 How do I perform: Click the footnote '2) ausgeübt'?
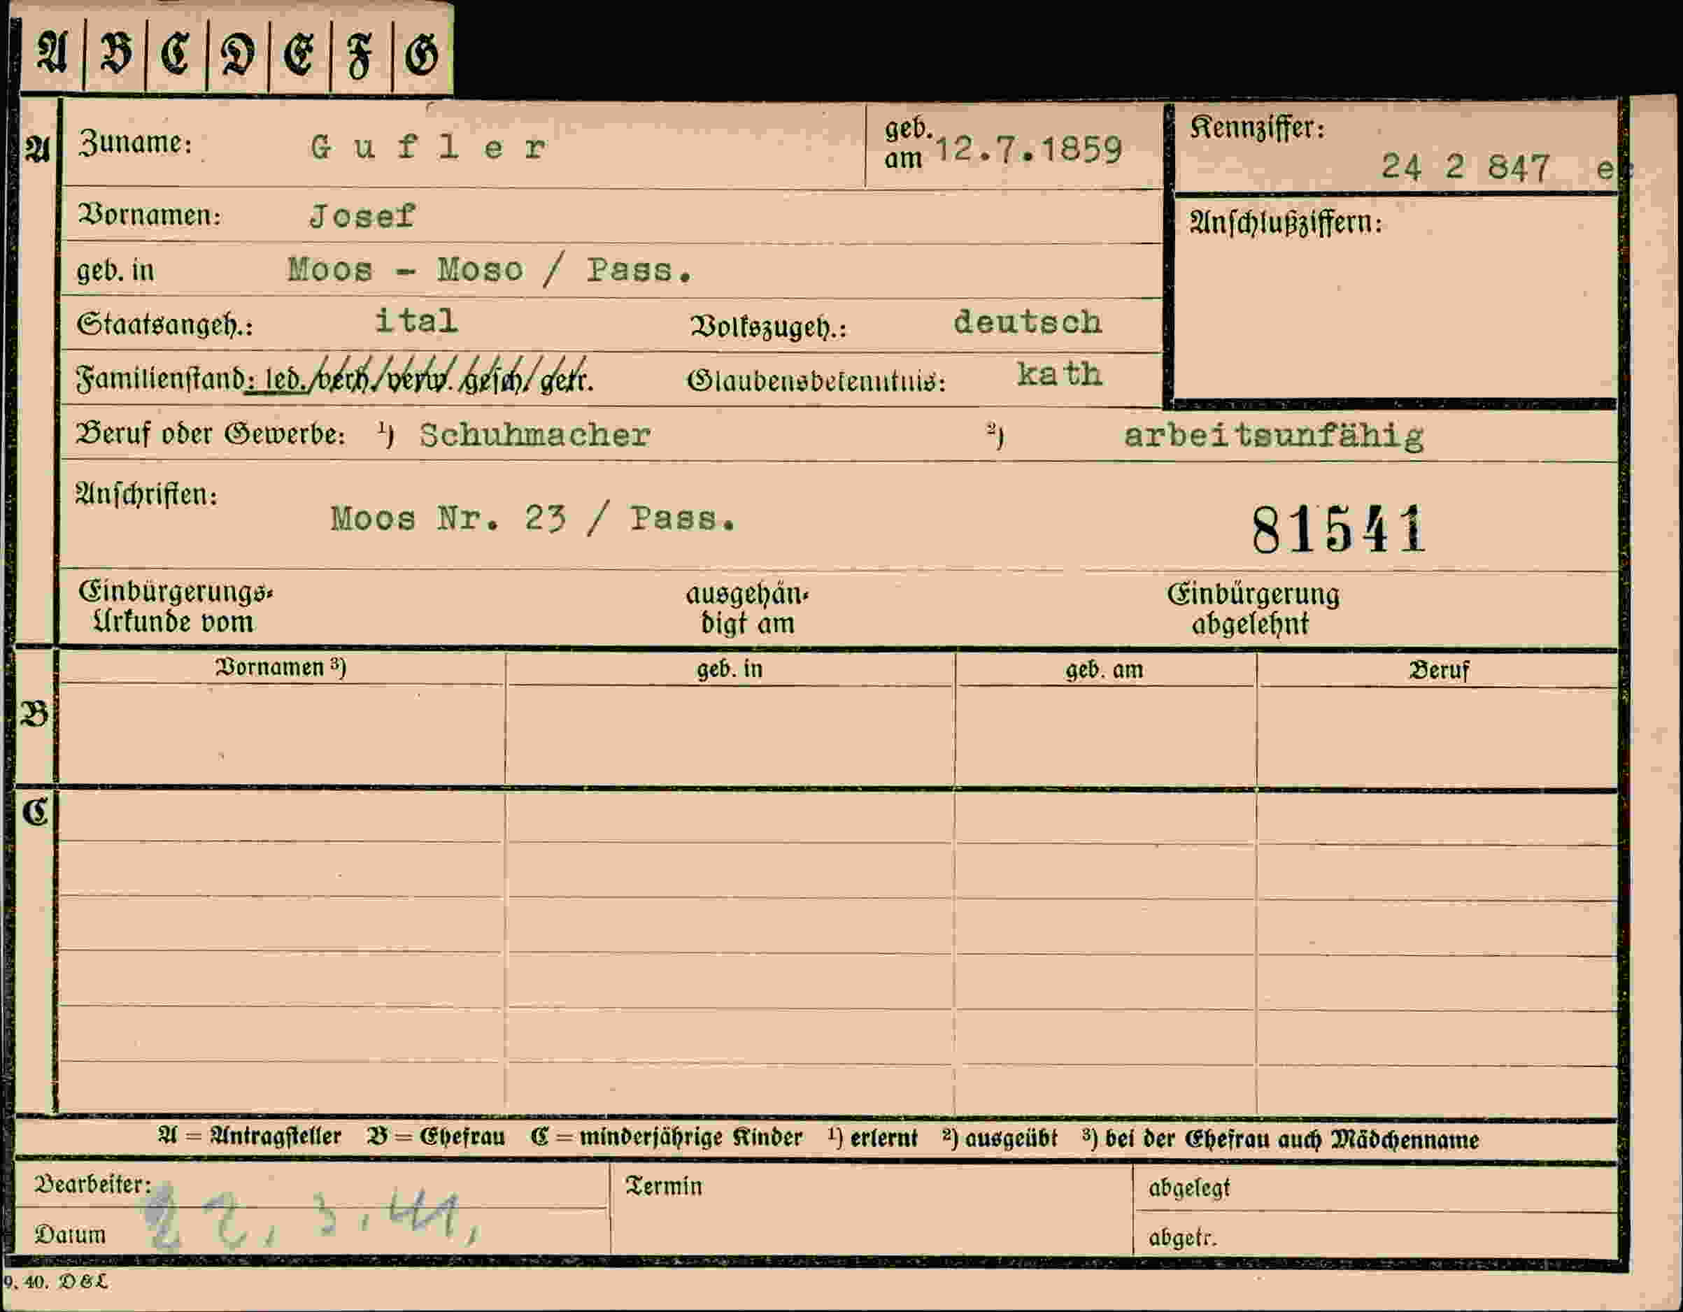click(1000, 1139)
